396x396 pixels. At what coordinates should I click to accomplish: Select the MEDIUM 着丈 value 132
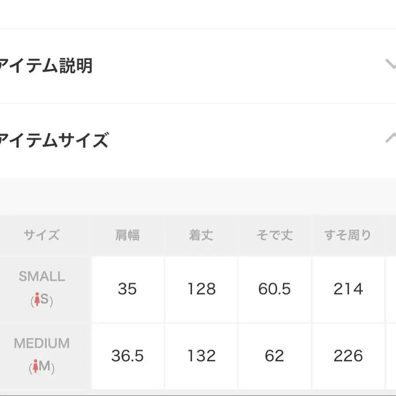(x=202, y=356)
